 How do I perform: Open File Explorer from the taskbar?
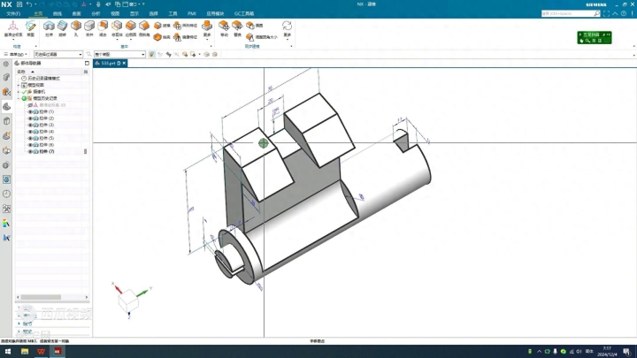[x=25, y=352]
